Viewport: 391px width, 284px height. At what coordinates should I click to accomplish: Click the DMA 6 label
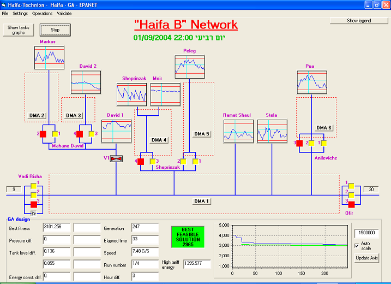coord(324,128)
